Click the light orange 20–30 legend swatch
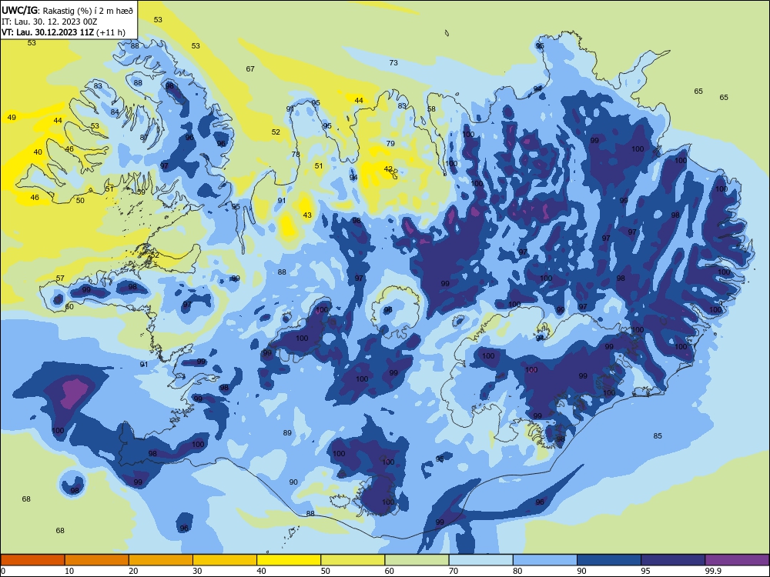 (x=161, y=560)
